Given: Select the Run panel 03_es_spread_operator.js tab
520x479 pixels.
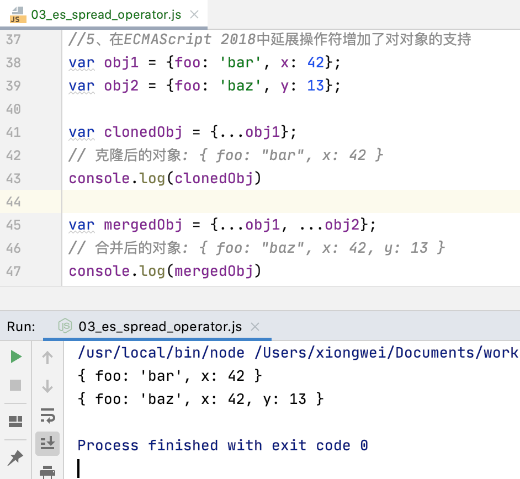Looking at the screenshot, I should (x=157, y=327).
